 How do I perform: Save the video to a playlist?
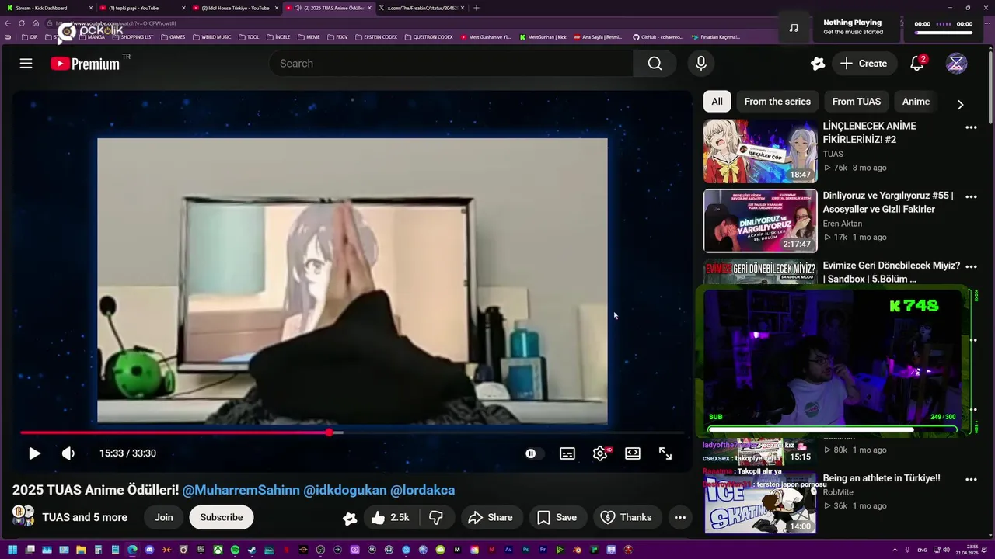557,517
